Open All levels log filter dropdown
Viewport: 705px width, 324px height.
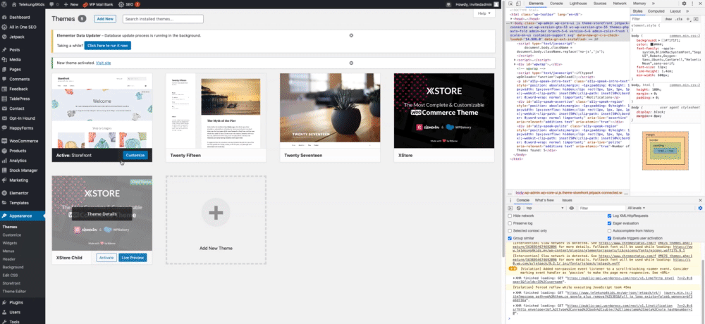(x=637, y=208)
